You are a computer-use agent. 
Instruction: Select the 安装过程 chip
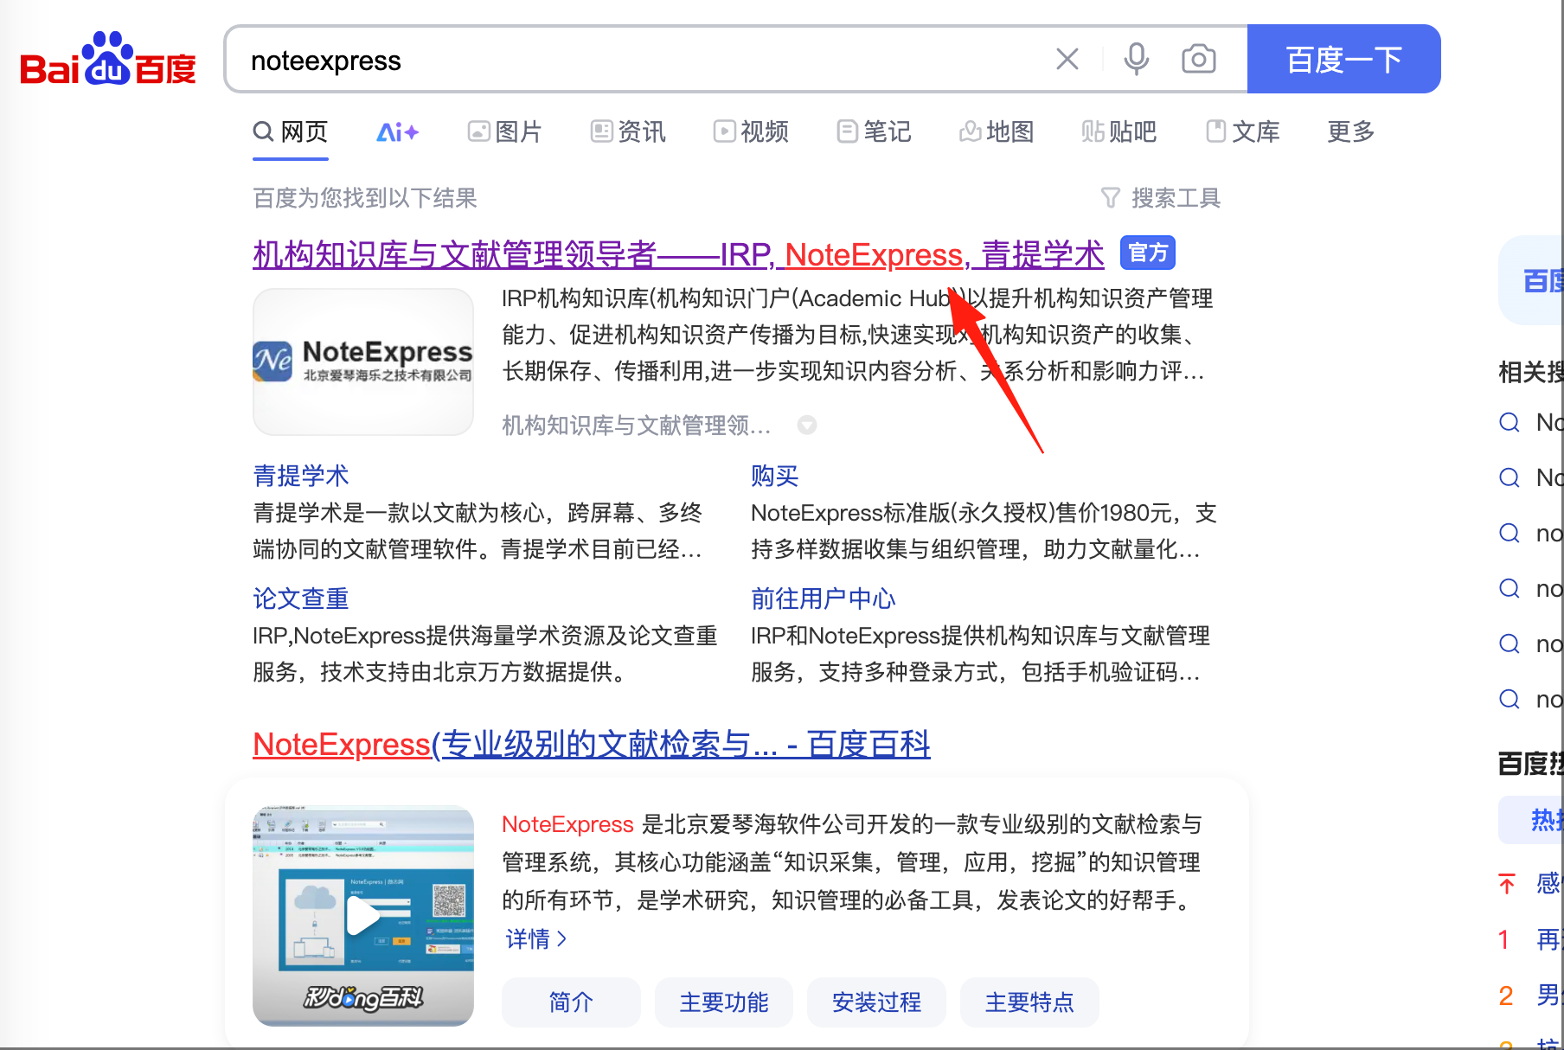(876, 1002)
